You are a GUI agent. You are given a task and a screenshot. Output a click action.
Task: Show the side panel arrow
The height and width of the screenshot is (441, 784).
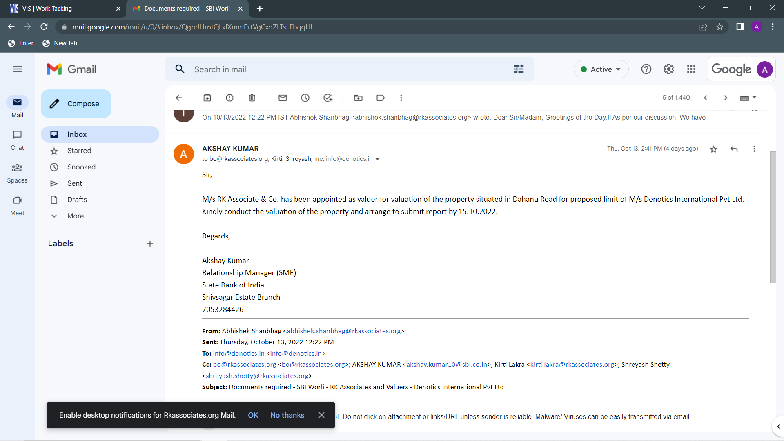[x=778, y=427]
